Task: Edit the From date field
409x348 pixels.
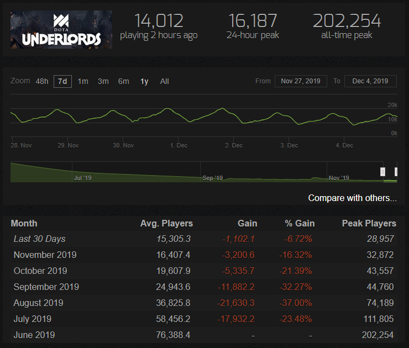Action: pos(301,81)
